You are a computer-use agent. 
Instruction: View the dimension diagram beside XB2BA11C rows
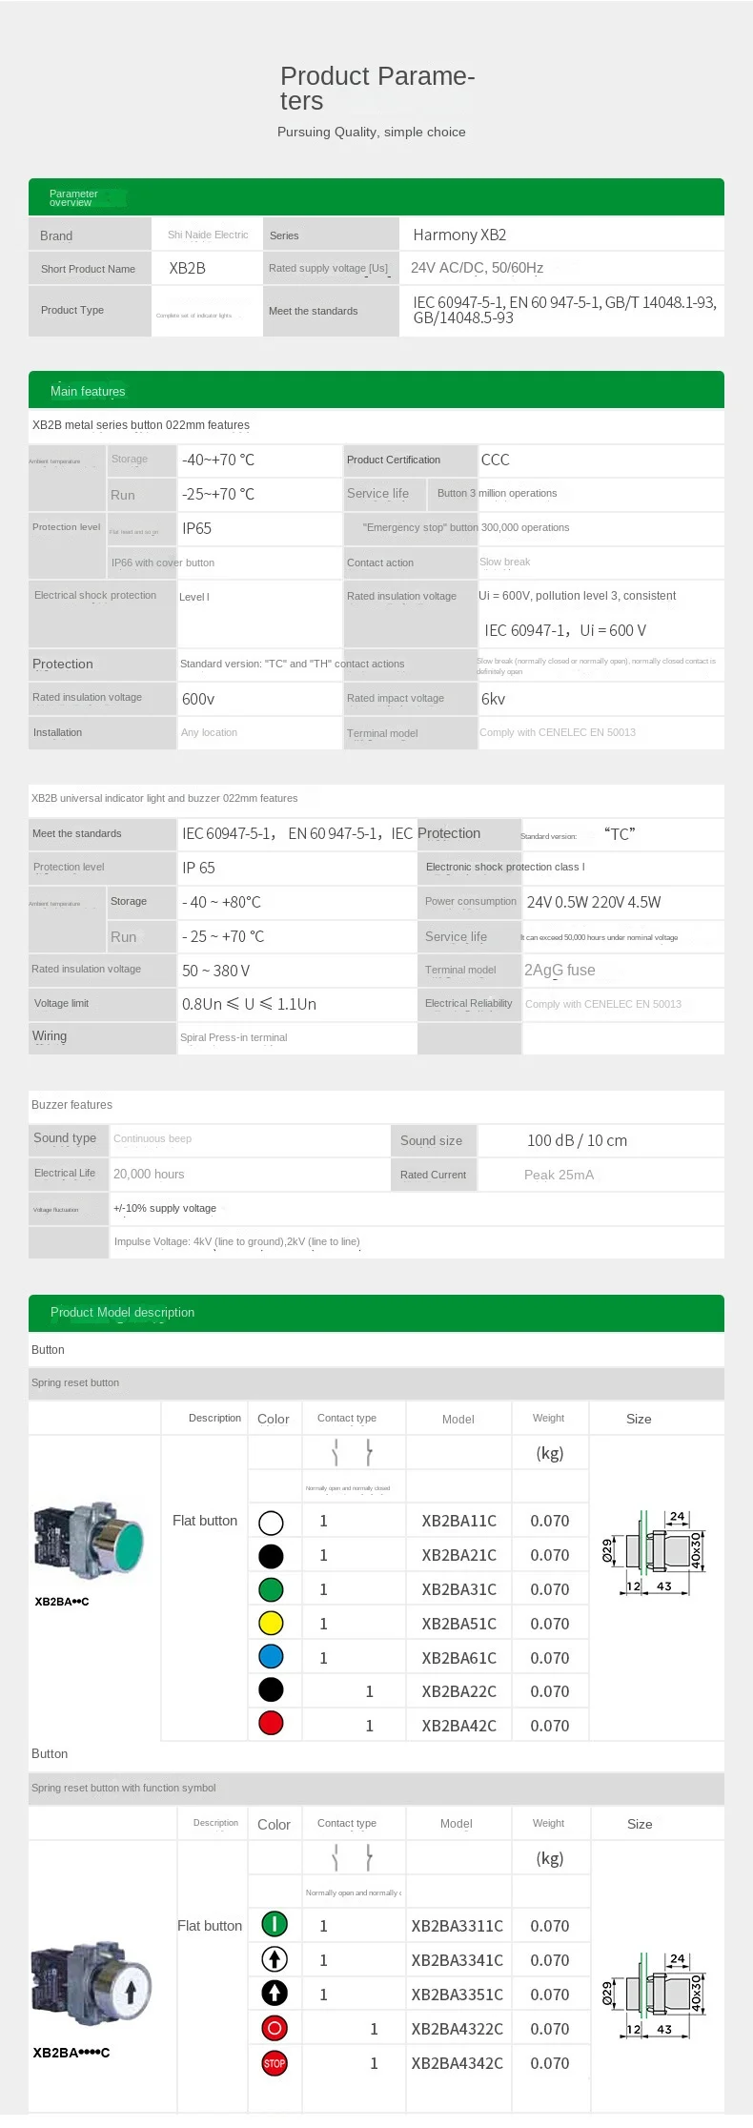click(x=652, y=1552)
